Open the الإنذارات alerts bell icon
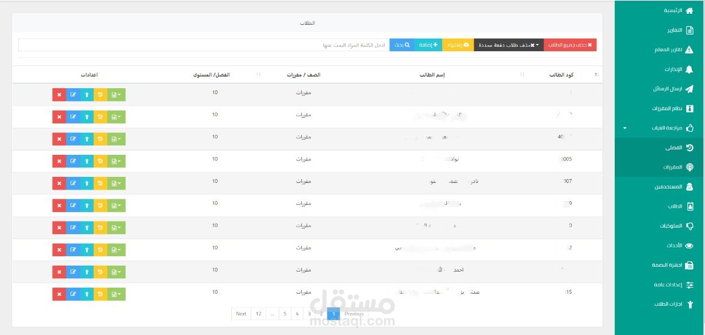The height and width of the screenshot is (335, 705). pyautogui.click(x=689, y=68)
